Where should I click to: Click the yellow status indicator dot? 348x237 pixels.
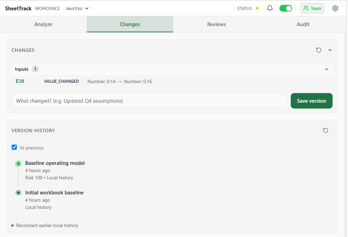(257, 9)
